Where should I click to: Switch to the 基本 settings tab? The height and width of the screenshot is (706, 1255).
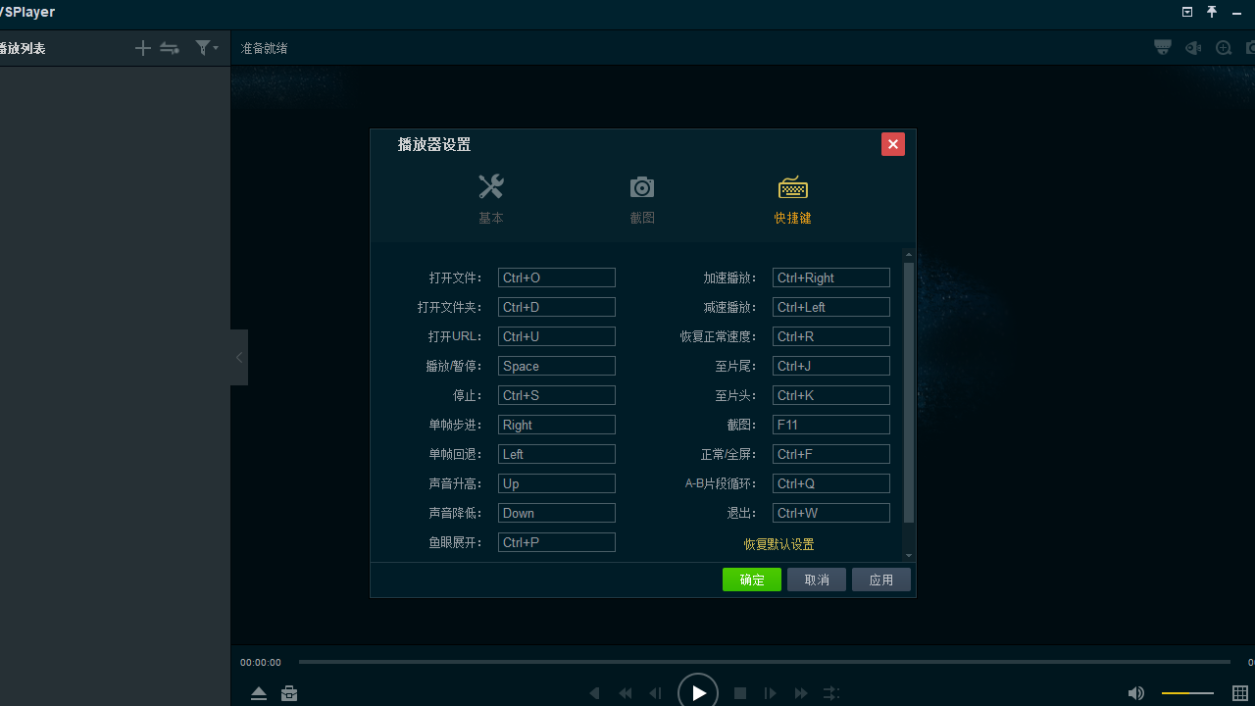point(491,199)
